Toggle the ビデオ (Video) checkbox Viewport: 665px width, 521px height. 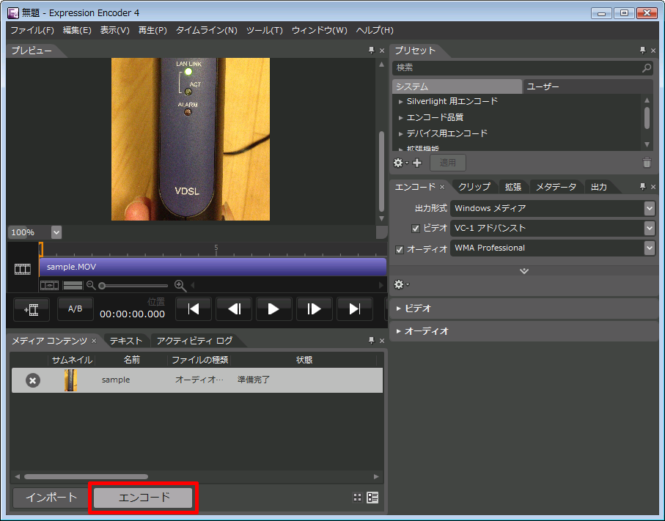[x=416, y=229]
